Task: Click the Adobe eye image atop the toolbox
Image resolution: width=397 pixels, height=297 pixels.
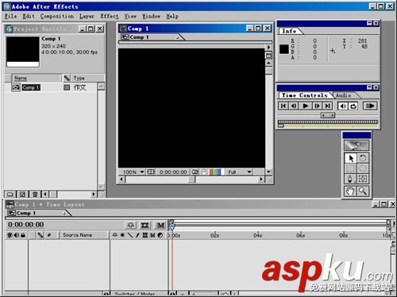Action: 357,145
